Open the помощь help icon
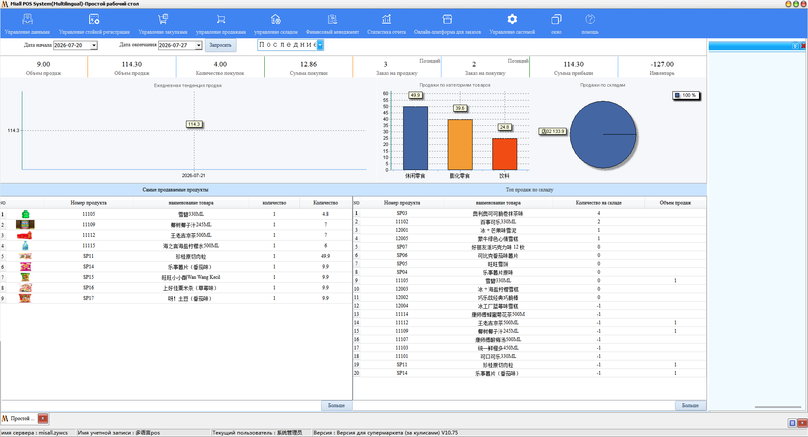This screenshot has width=808, height=437. [x=590, y=19]
